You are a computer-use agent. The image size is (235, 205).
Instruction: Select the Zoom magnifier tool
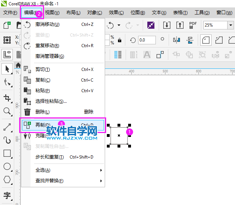(x=7, y=111)
